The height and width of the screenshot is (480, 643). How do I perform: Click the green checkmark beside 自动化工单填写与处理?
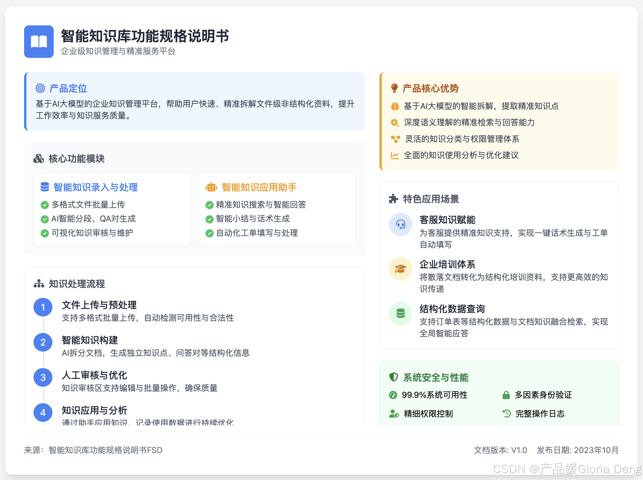point(210,233)
